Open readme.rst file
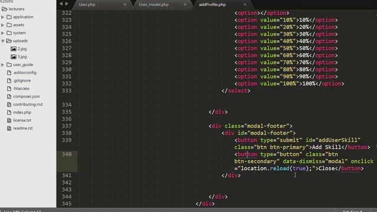Image resolution: width=377 pixels, height=212 pixels. click(x=23, y=128)
